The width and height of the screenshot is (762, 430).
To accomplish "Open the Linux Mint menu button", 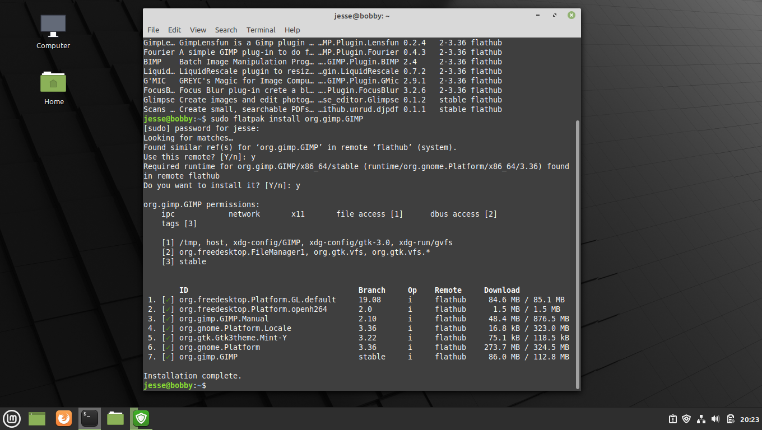I will click(12, 418).
